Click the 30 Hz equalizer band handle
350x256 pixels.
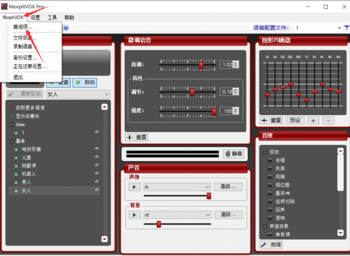267,95
